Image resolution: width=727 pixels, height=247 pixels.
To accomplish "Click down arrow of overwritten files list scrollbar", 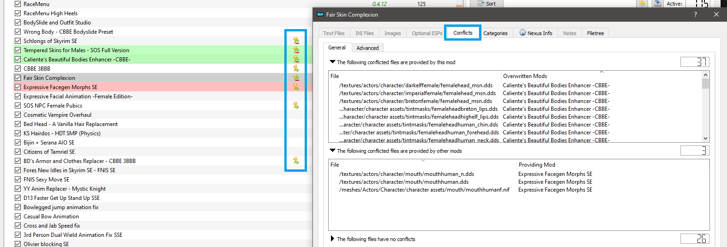I will click(x=705, y=139).
